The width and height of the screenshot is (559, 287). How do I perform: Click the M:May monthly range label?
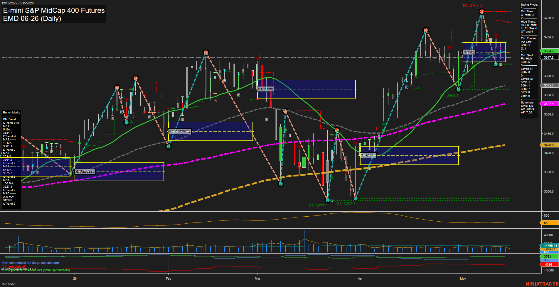coord(469,52)
